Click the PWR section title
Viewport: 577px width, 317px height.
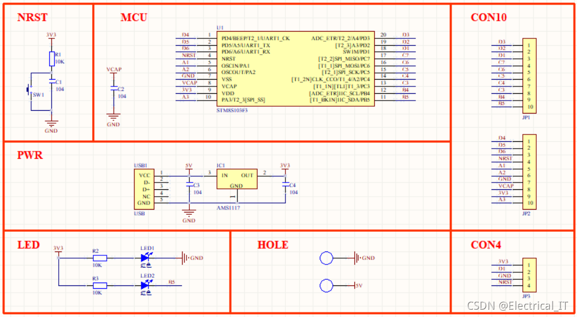coord(30,155)
